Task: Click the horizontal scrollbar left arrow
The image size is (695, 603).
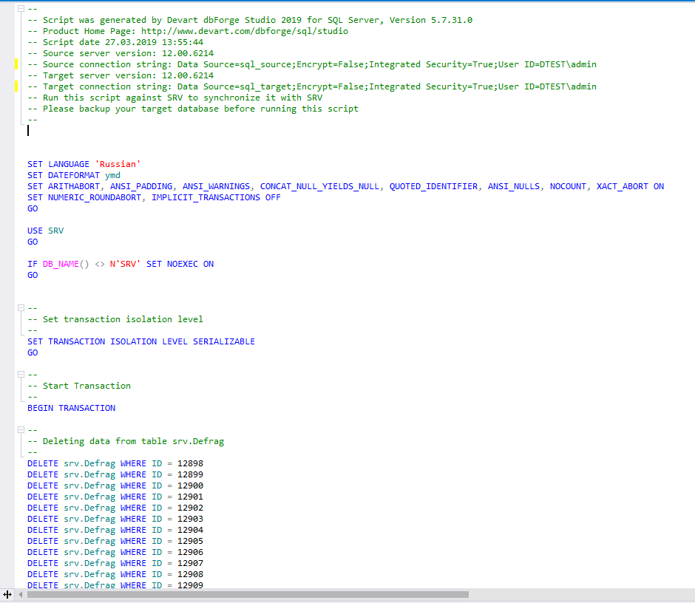Action: (20, 594)
